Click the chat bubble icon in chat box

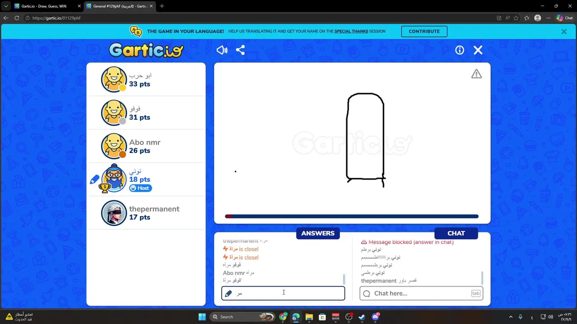coord(366,293)
